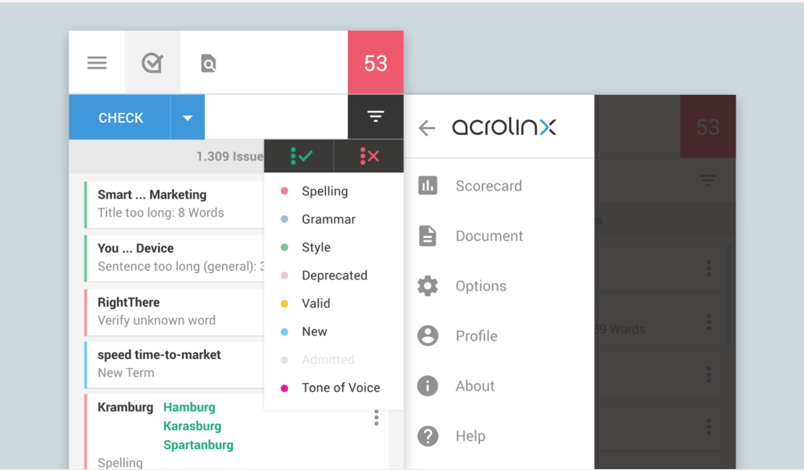Open the document search icon tab
The width and height of the screenshot is (804, 470).
coord(209,63)
